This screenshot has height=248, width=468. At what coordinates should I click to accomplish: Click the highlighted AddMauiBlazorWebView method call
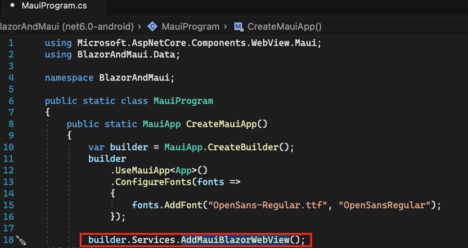[235, 240]
